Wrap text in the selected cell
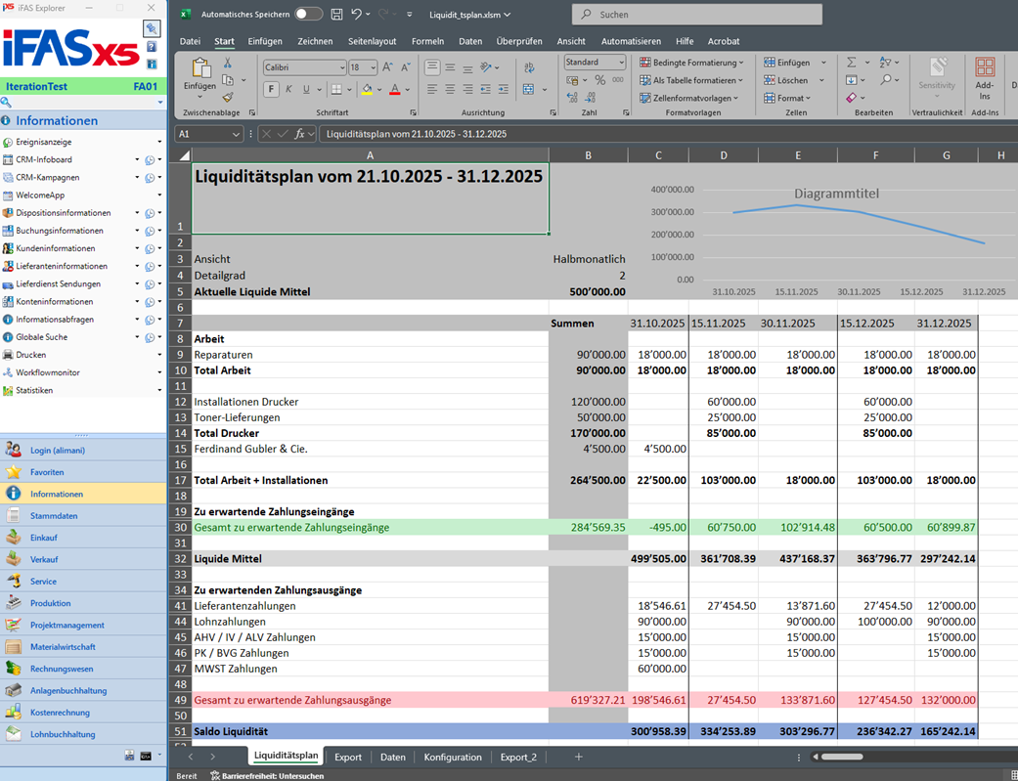The width and height of the screenshot is (1018, 781). point(529,67)
